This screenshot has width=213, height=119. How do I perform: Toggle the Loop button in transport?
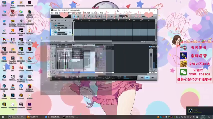click(100, 78)
